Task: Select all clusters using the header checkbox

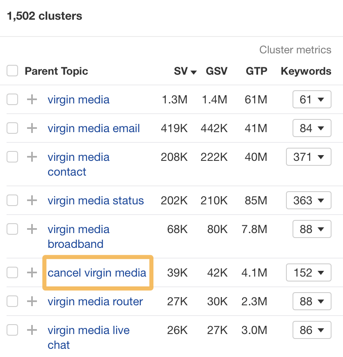Action: 12,71
